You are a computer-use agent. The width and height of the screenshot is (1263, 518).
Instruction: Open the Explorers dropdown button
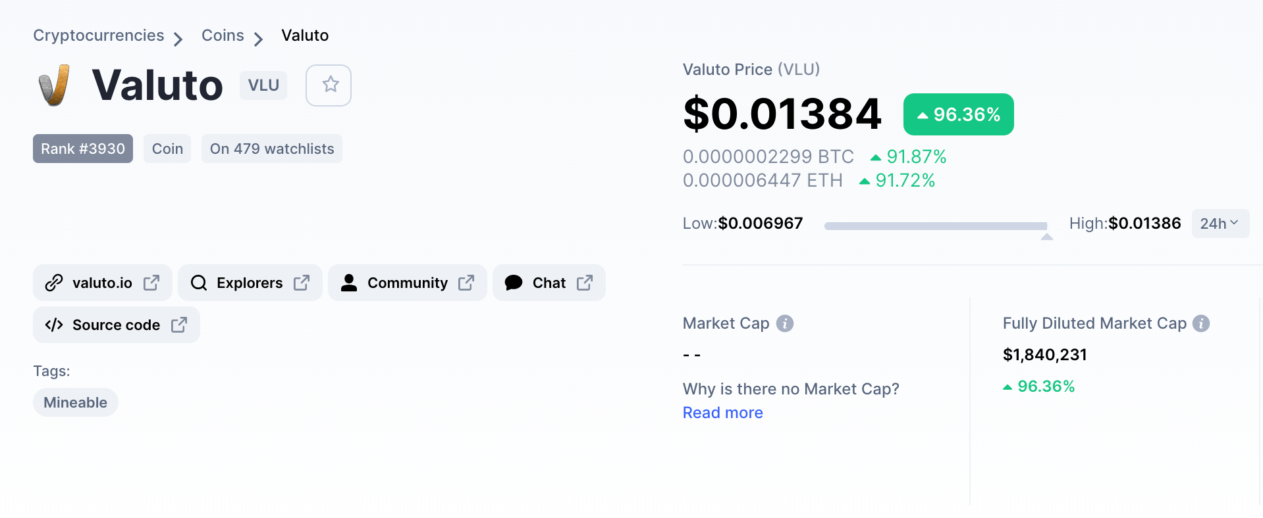[250, 283]
